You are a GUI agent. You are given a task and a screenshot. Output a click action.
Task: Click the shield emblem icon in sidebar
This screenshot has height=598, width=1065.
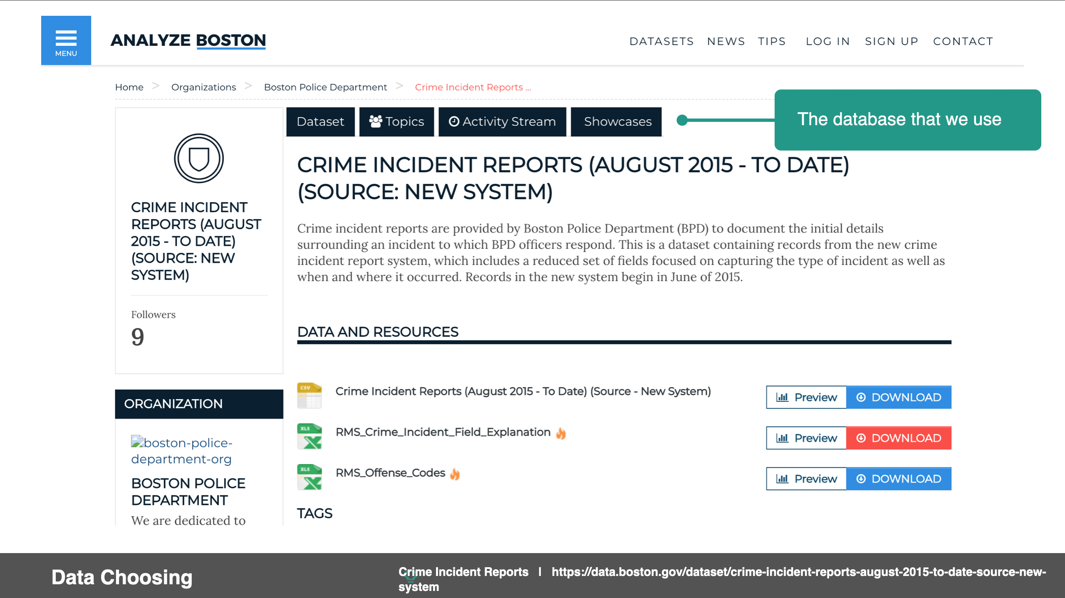tap(199, 158)
